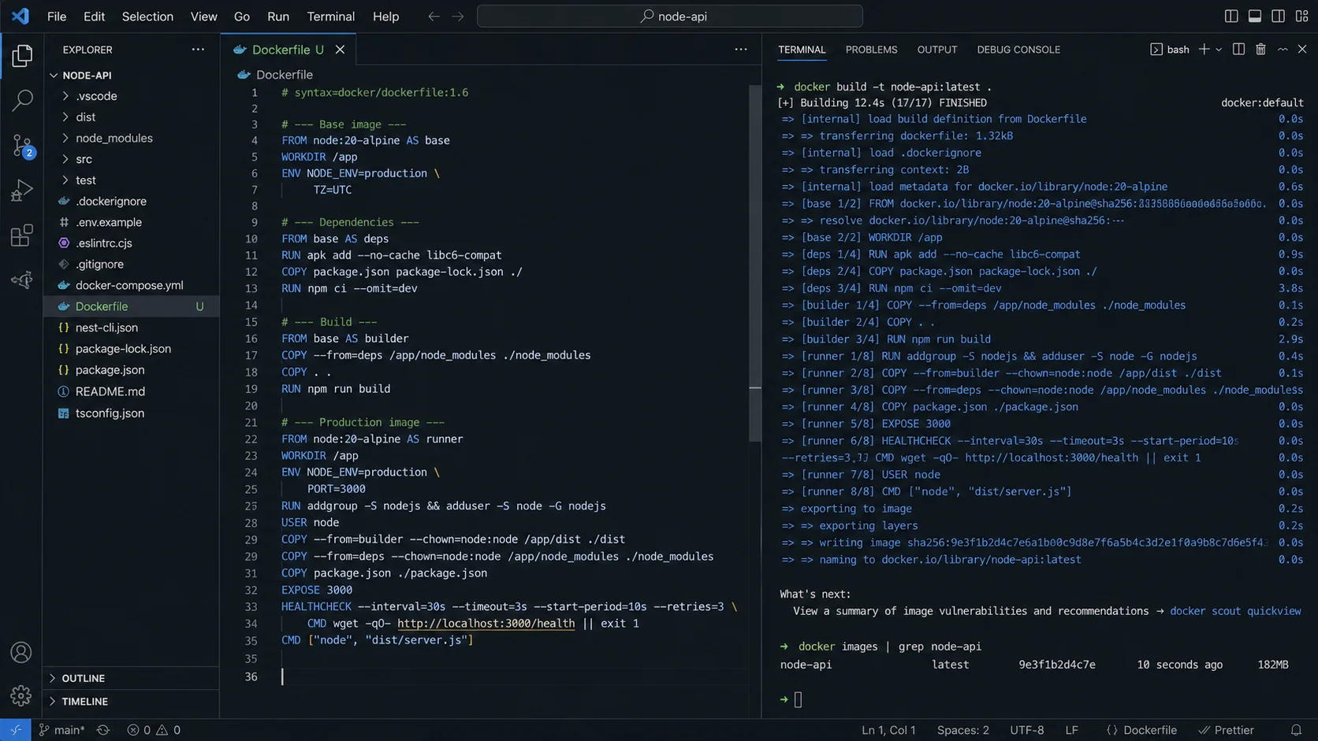Open Source Control view with badge
This screenshot has height=741, width=1318.
(x=22, y=146)
